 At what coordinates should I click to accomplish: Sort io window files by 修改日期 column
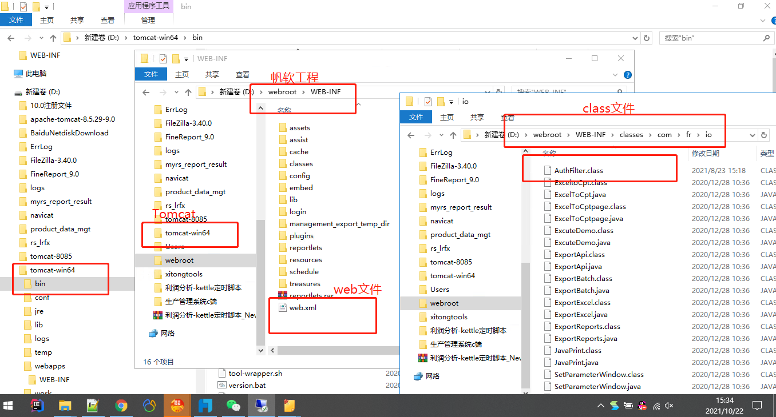(x=706, y=153)
